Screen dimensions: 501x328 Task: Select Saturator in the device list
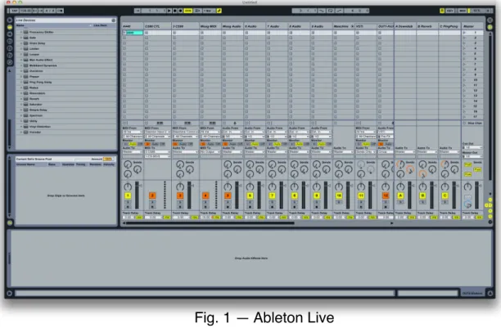click(35, 104)
